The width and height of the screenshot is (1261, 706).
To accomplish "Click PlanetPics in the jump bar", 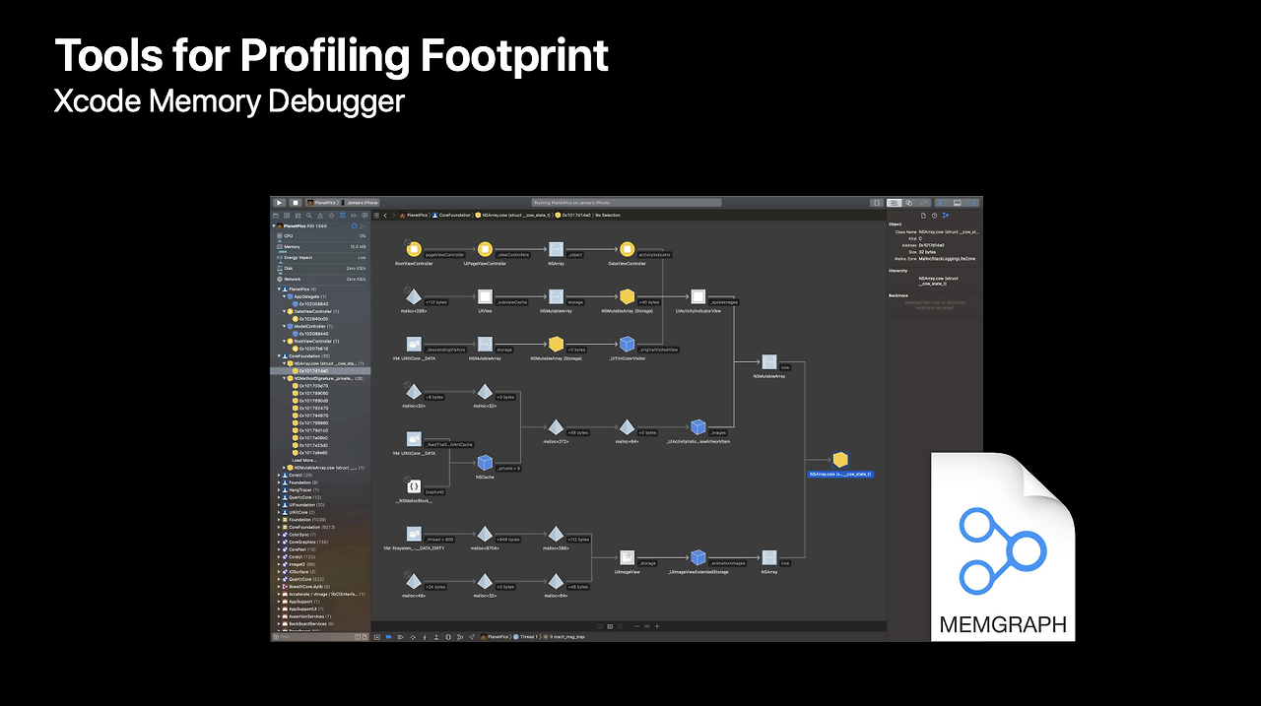I will coord(416,215).
